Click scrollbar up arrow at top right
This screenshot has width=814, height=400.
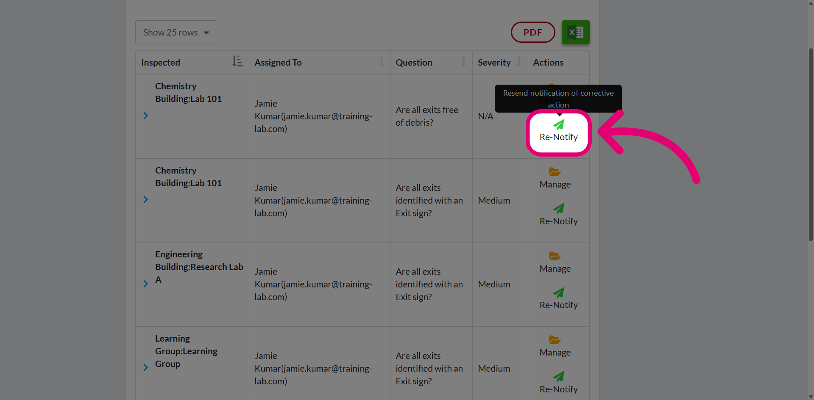811,3
